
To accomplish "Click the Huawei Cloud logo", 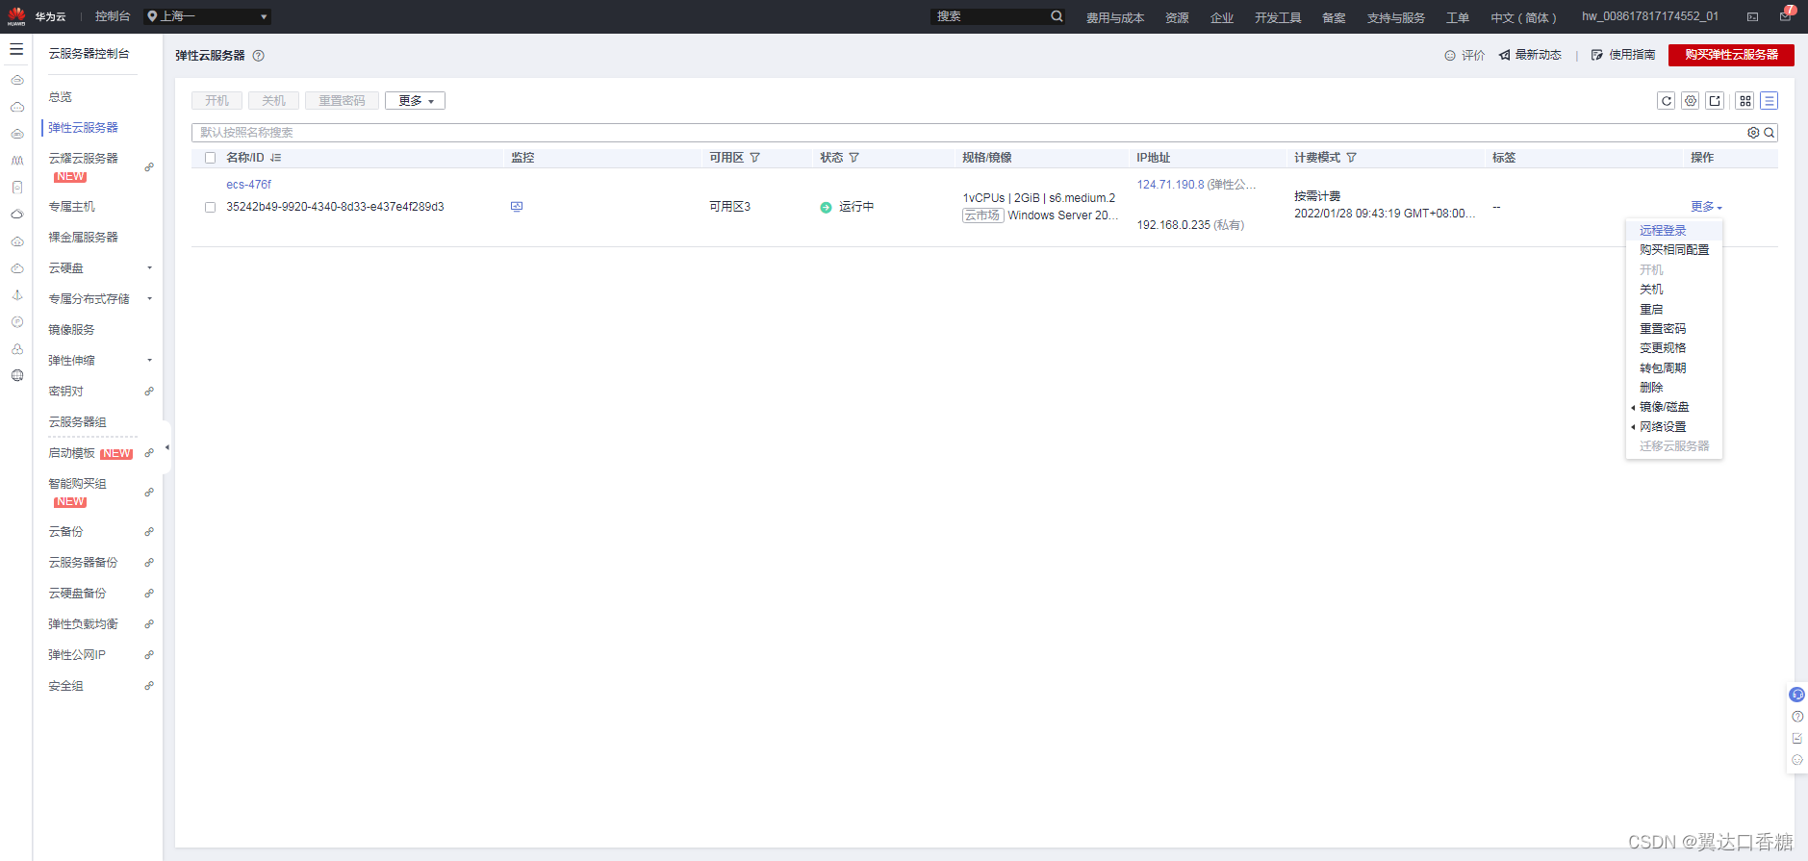I will click(x=16, y=16).
